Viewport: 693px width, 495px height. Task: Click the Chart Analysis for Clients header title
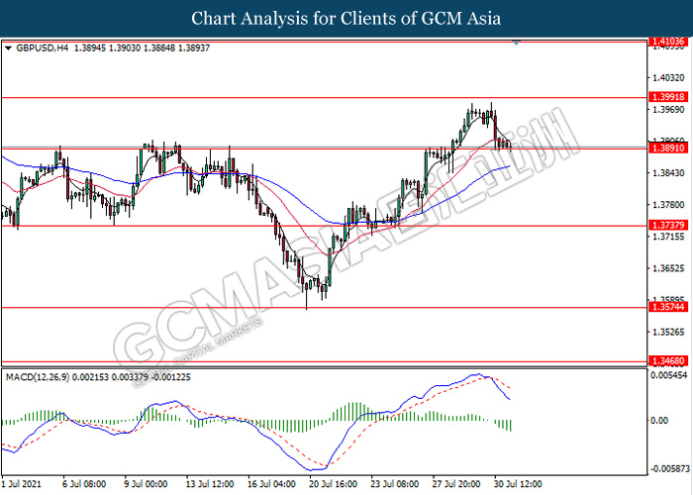coord(346,19)
